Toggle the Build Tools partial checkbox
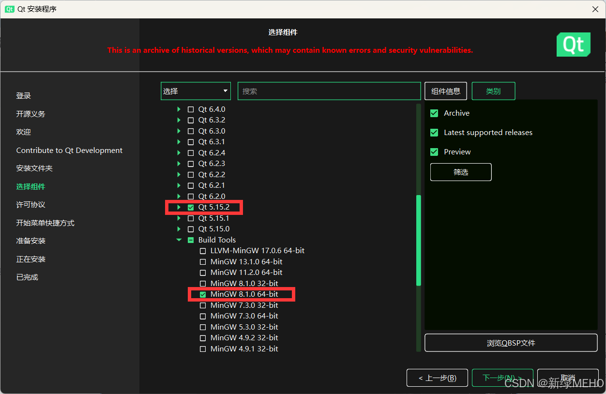The height and width of the screenshot is (394, 606). [x=191, y=240]
